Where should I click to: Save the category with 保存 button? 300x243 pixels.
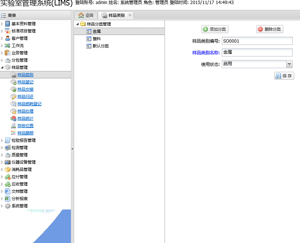click(284, 76)
